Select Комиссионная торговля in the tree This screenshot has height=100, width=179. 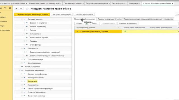[x=39, y=37]
